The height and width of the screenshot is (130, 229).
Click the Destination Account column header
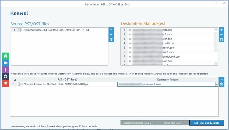coord(168,80)
